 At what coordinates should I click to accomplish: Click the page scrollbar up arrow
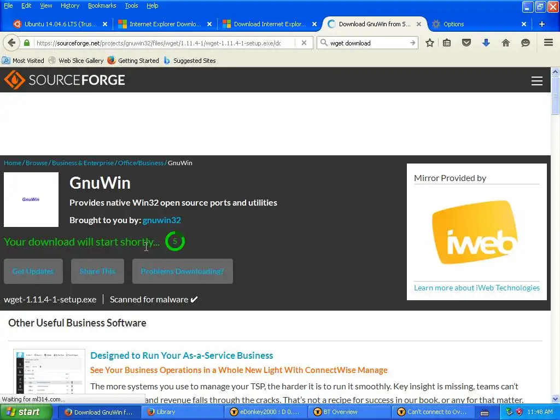click(x=555, y=72)
